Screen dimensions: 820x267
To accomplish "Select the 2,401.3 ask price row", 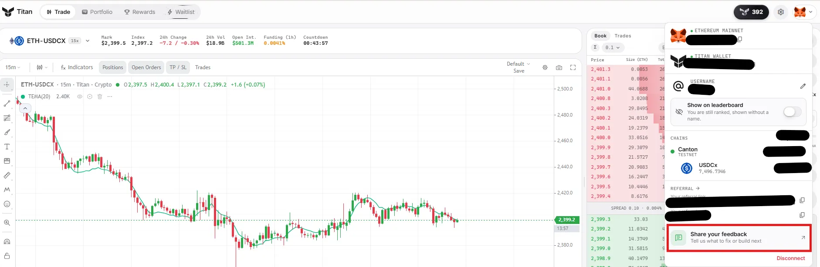I will coord(626,69).
